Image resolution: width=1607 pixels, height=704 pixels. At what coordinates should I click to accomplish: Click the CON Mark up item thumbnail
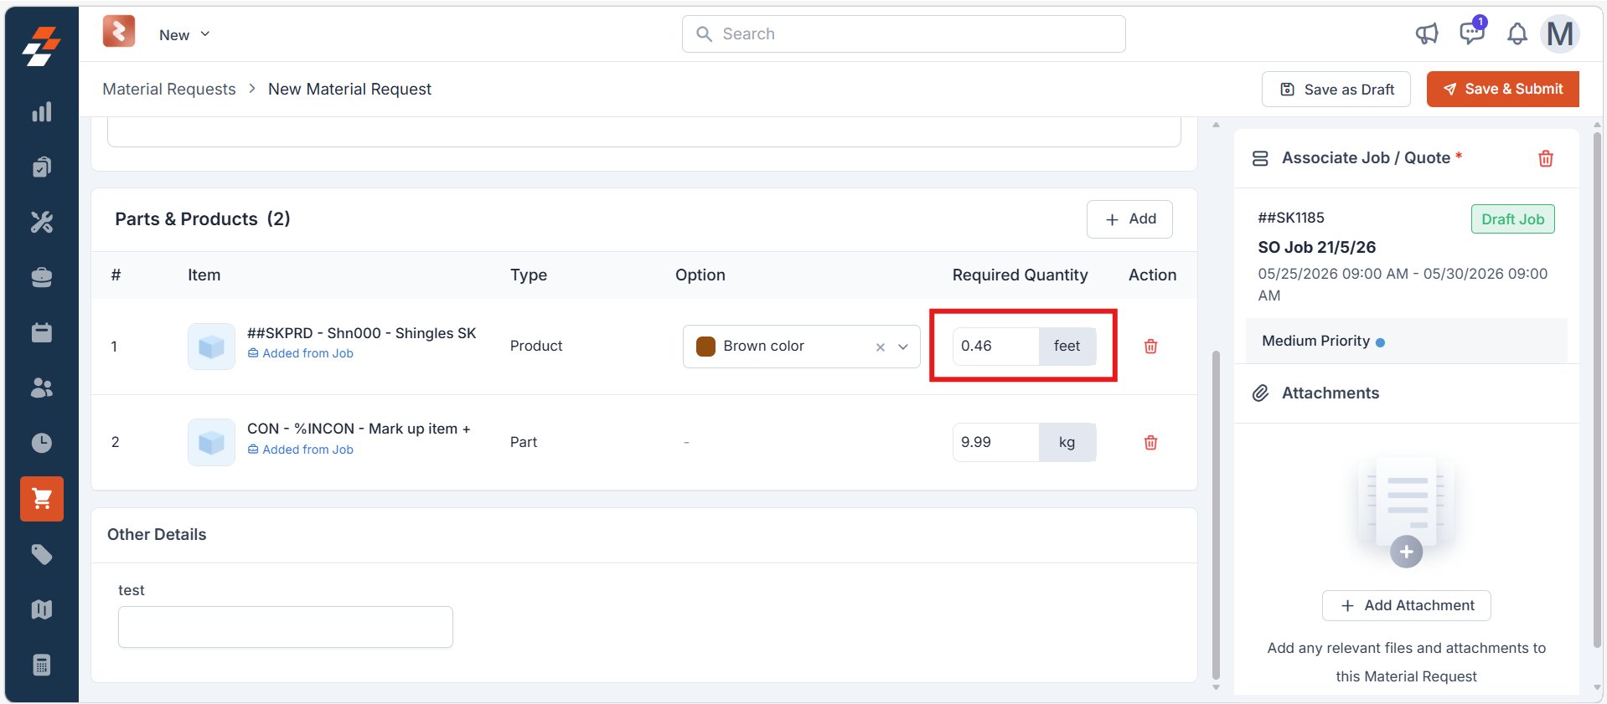tap(211, 442)
